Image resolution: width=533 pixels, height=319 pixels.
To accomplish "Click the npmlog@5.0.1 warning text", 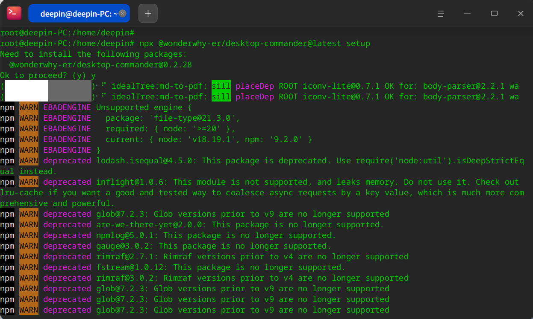I will [216, 235].
